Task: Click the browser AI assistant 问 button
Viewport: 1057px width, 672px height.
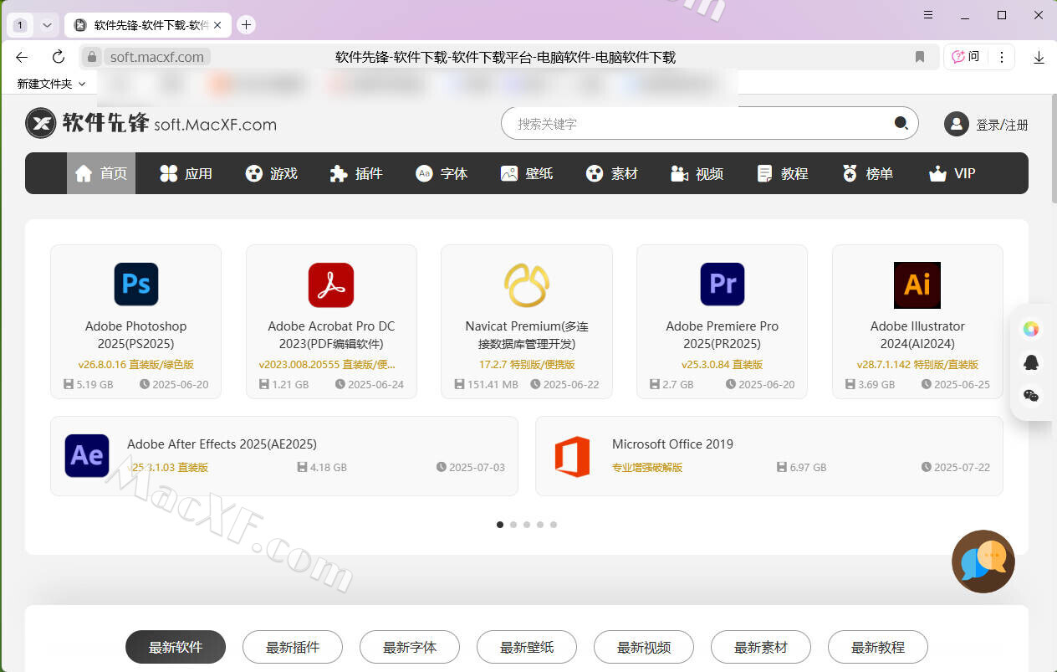Action: (966, 57)
